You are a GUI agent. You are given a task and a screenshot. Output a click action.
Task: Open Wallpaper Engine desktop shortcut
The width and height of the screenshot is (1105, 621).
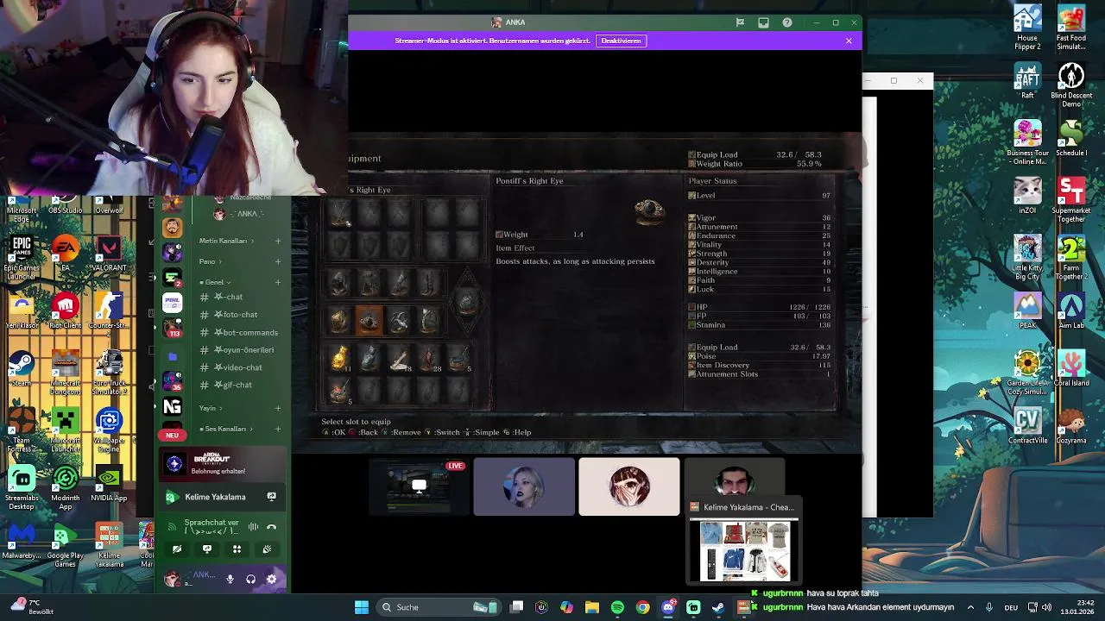coord(109,430)
